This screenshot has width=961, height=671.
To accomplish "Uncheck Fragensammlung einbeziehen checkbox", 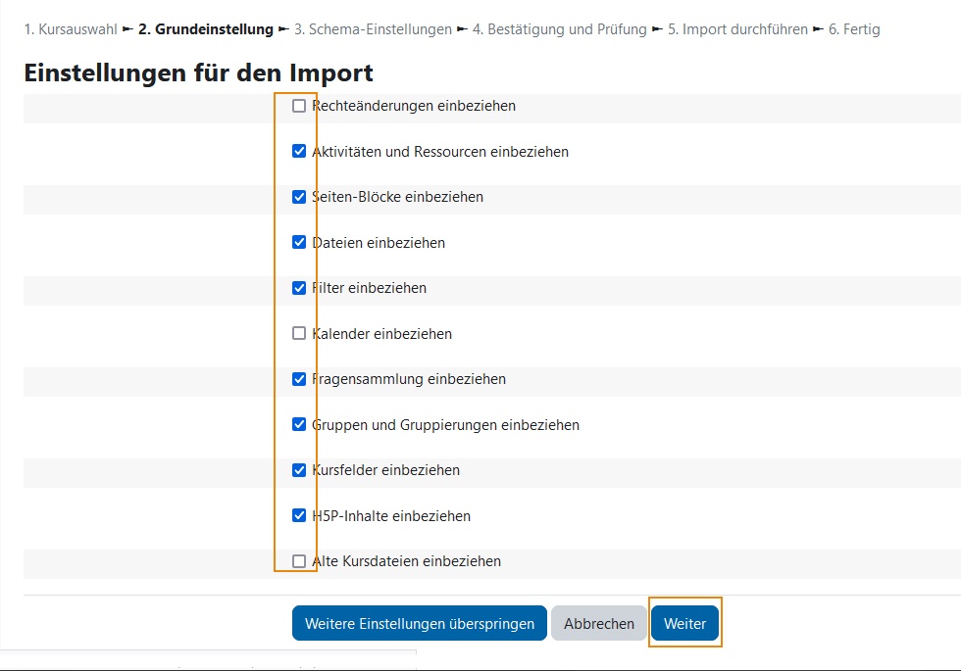I will tap(299, 380).
